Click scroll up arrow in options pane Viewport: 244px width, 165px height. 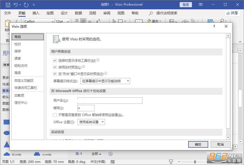[x=228, y=36]
